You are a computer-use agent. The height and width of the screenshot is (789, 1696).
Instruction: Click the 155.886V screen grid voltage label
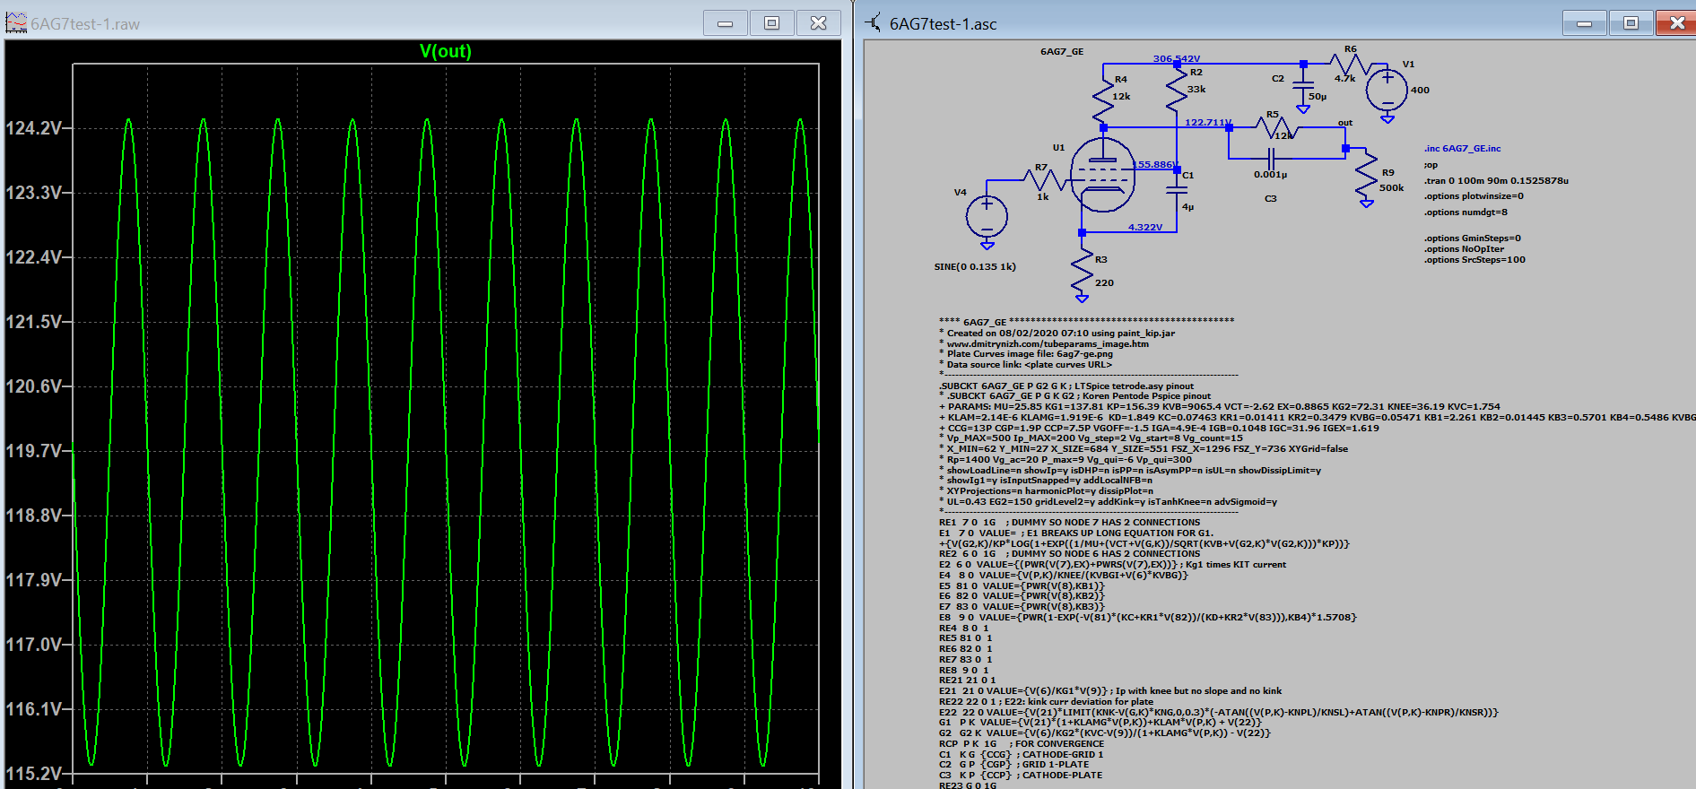(1156, 165)
